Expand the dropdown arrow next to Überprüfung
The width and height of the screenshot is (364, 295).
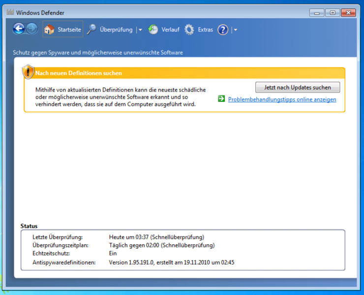(x=140, y=30)
